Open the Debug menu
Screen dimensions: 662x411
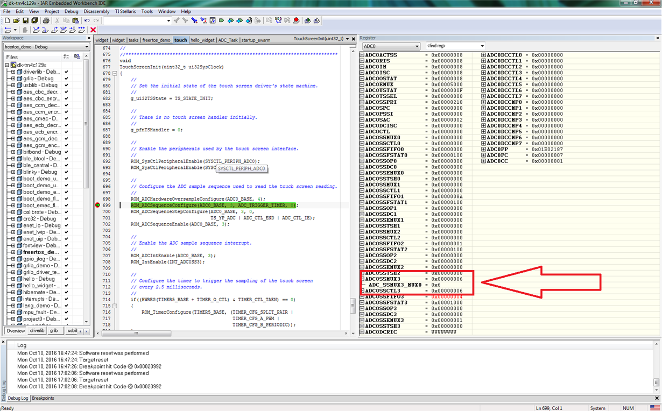[x=71, y=11]
